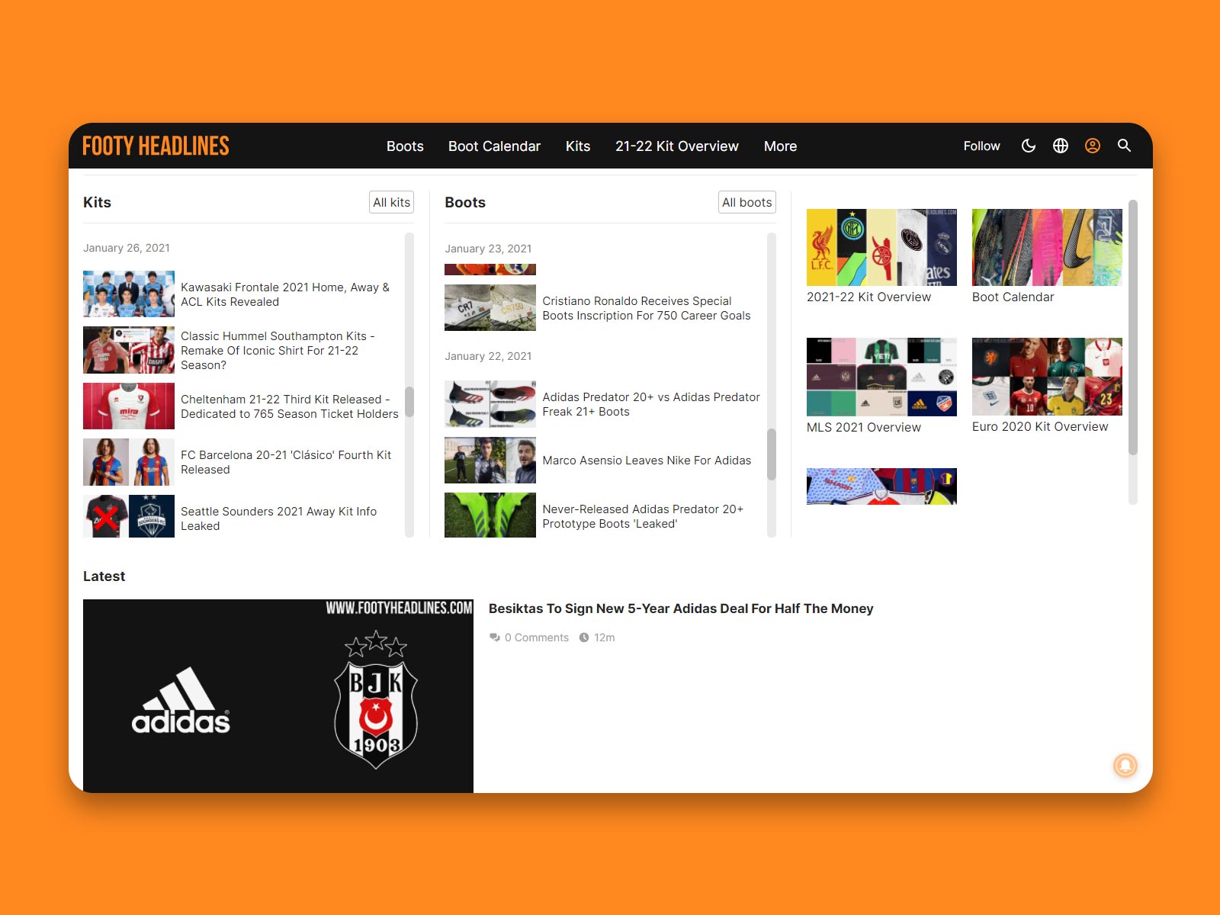1220x915 pixels.
Task: Open Southampton Hummel shirts thumbnail
Action: (129, 350)
